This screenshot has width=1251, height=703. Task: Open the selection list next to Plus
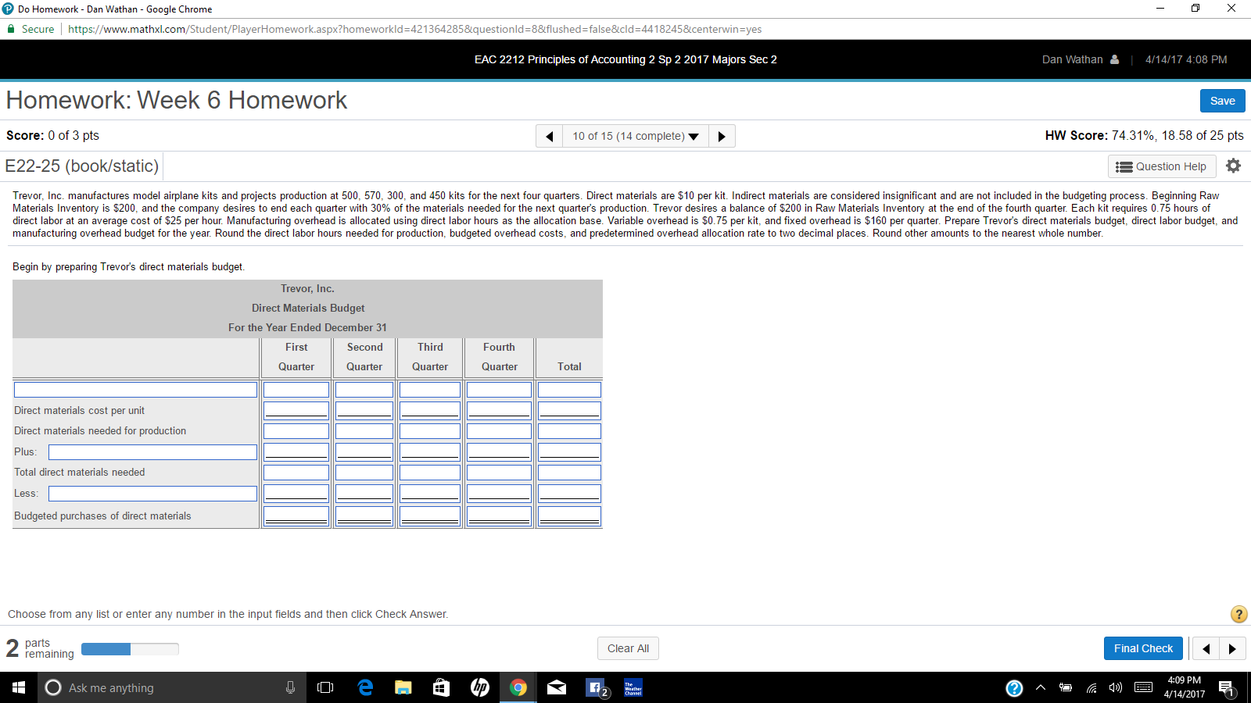coord(152,451)
